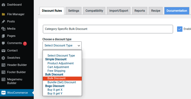Select Buy X get Y option

tap(62, 94)
